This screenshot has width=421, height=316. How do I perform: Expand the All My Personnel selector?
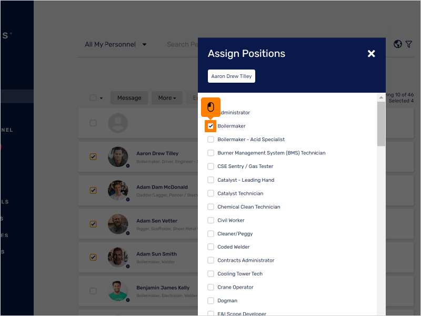point(115,44)
